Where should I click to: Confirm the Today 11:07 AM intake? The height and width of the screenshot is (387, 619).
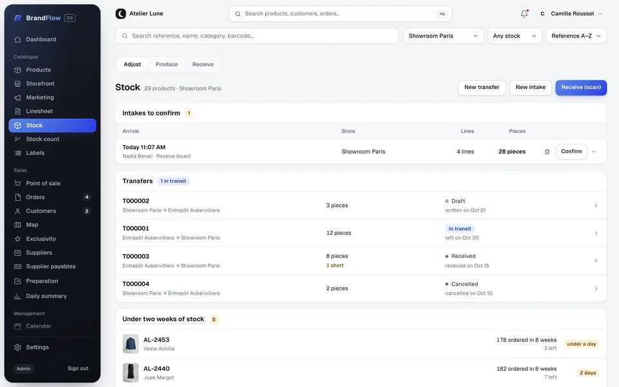571,152
